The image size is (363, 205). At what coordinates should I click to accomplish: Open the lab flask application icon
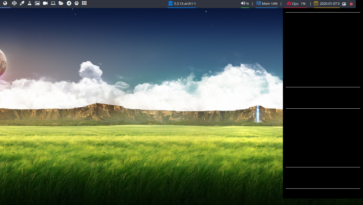(30, 3)
